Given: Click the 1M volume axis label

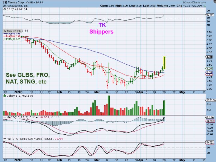Looking at the screenshot, I should [x=209, y=110].
